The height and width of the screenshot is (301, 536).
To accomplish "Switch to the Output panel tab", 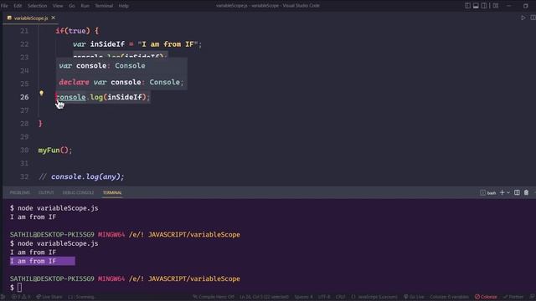I will (46, 193).
